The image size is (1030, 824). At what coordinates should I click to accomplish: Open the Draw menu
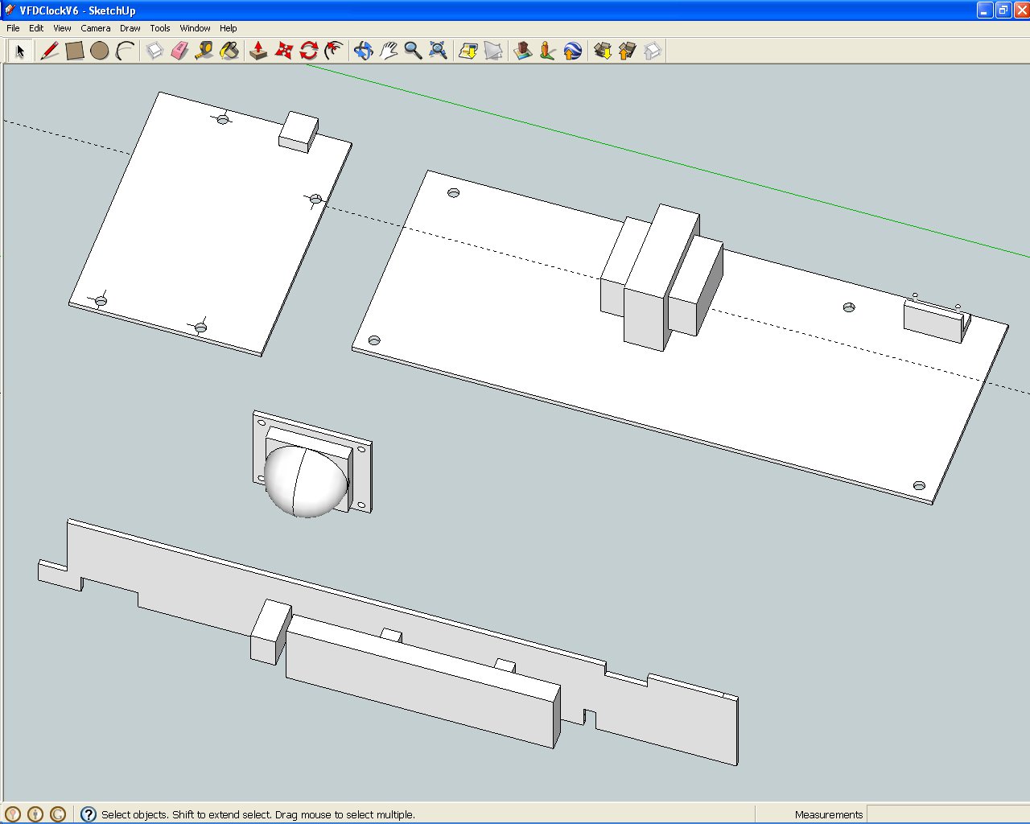point(130,28)
